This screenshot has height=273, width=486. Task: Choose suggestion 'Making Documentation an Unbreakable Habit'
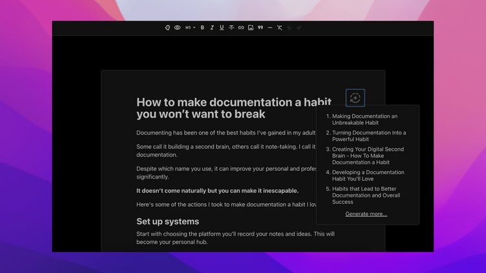point(364,120)
